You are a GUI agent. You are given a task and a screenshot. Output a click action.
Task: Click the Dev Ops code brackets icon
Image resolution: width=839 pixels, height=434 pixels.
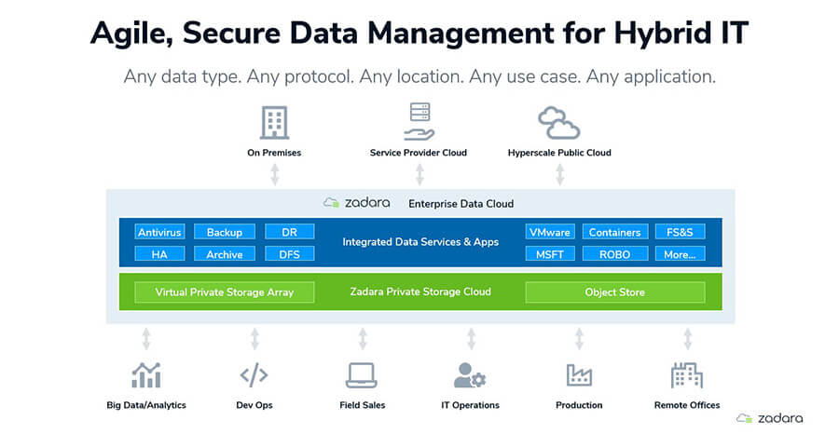point(254,375)
